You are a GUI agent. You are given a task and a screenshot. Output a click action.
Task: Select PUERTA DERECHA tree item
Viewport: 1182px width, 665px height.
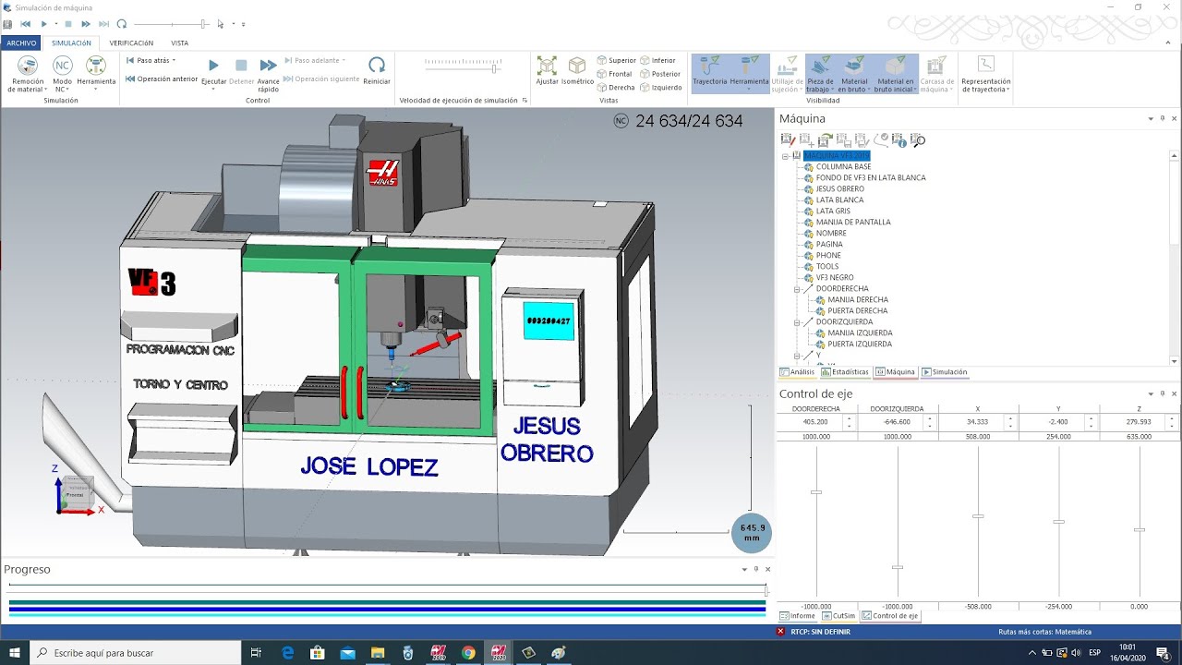coord(858,311)
